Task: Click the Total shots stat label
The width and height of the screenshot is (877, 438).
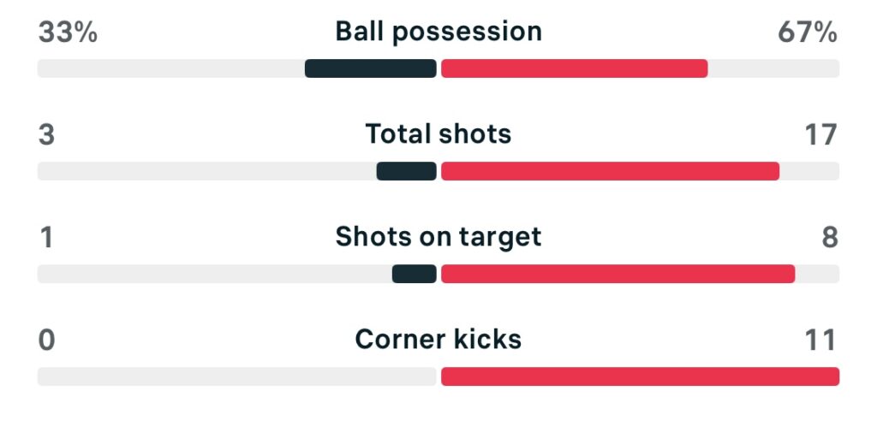Action: [438, 134]
